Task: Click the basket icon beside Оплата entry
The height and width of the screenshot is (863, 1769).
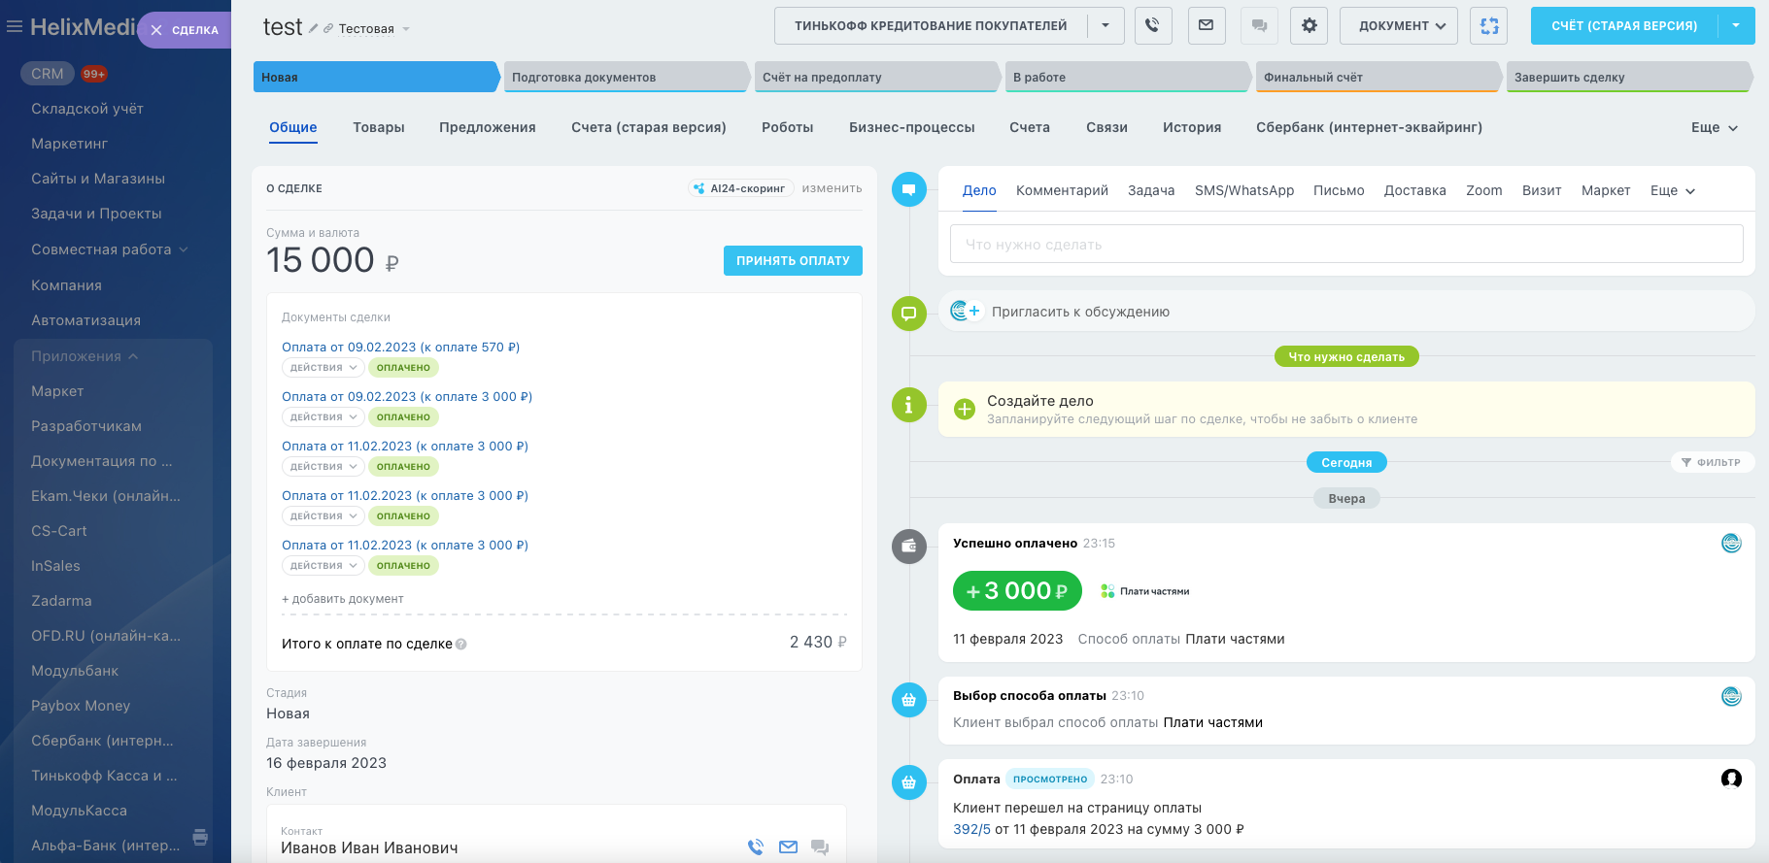Action: tap(909, 782)
